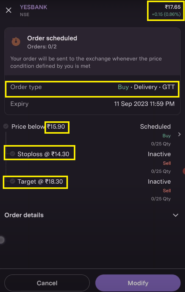Click the Target check circle icon

click(x=12, y=181)
